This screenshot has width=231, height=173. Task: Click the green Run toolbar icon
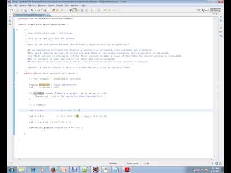(x=38, y=10)
